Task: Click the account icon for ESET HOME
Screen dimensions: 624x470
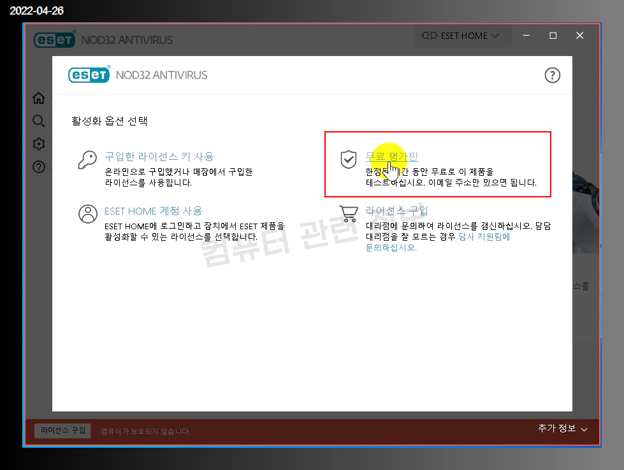Action: point(88,214)
